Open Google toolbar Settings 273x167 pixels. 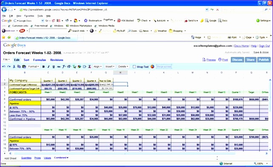[x=263, y=20]
